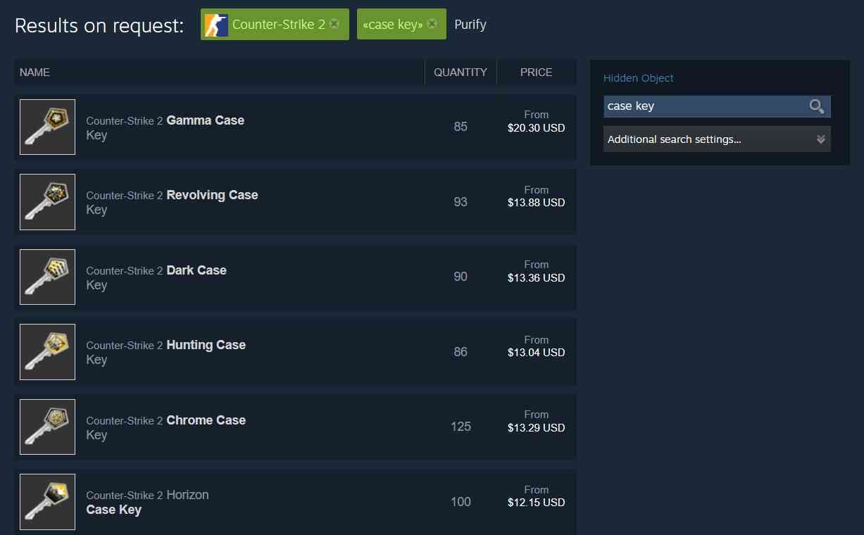Click the Gamma Case Key icon
The image size is (864, 535).
point(47,127)
